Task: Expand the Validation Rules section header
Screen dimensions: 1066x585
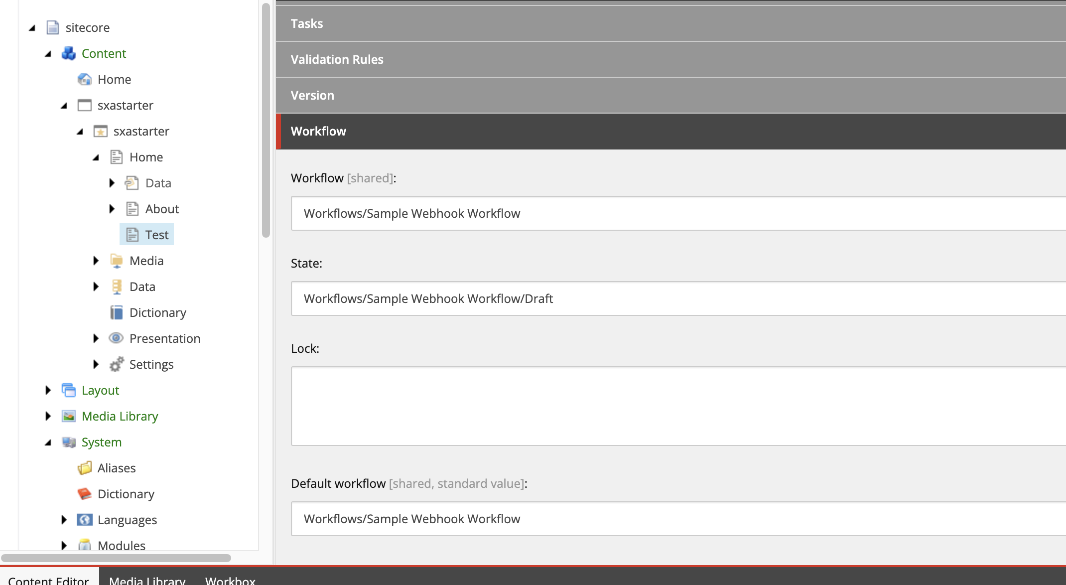Action: [x=671, y=59]
